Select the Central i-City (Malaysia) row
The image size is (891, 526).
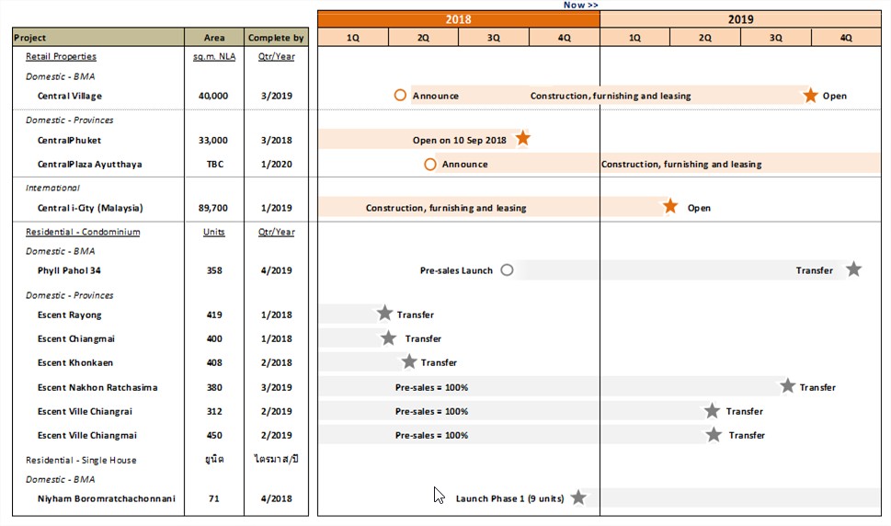(x=90, y=208)
